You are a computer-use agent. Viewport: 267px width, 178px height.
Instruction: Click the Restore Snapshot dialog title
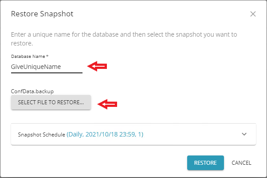pos(42,14)
